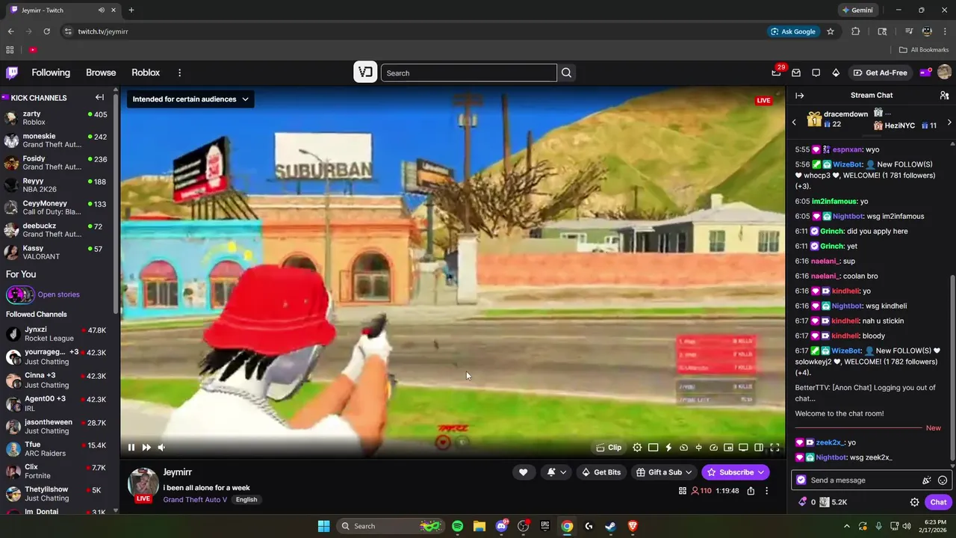Click the grid icon beside the viewer count
This screenshot has width=956, height=538.
pos(683,491)
